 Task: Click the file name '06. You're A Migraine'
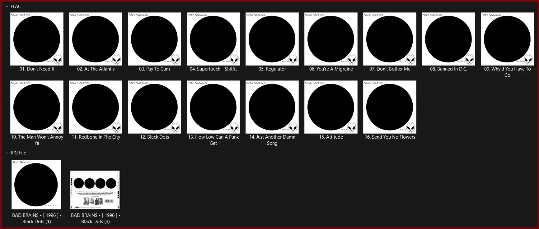tap(331, 69)
